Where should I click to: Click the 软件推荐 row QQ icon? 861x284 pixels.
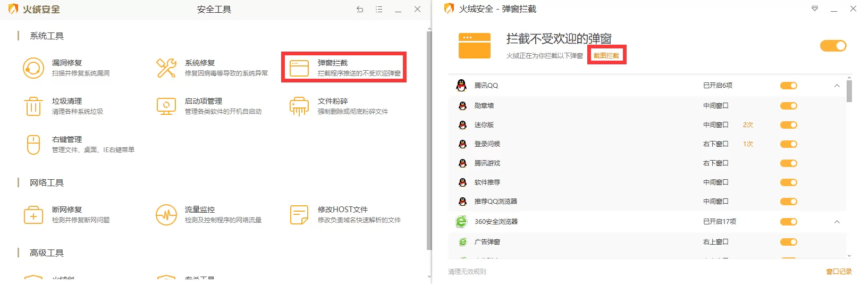462,182
